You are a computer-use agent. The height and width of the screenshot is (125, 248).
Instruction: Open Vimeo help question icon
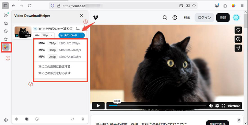point(175,18)
